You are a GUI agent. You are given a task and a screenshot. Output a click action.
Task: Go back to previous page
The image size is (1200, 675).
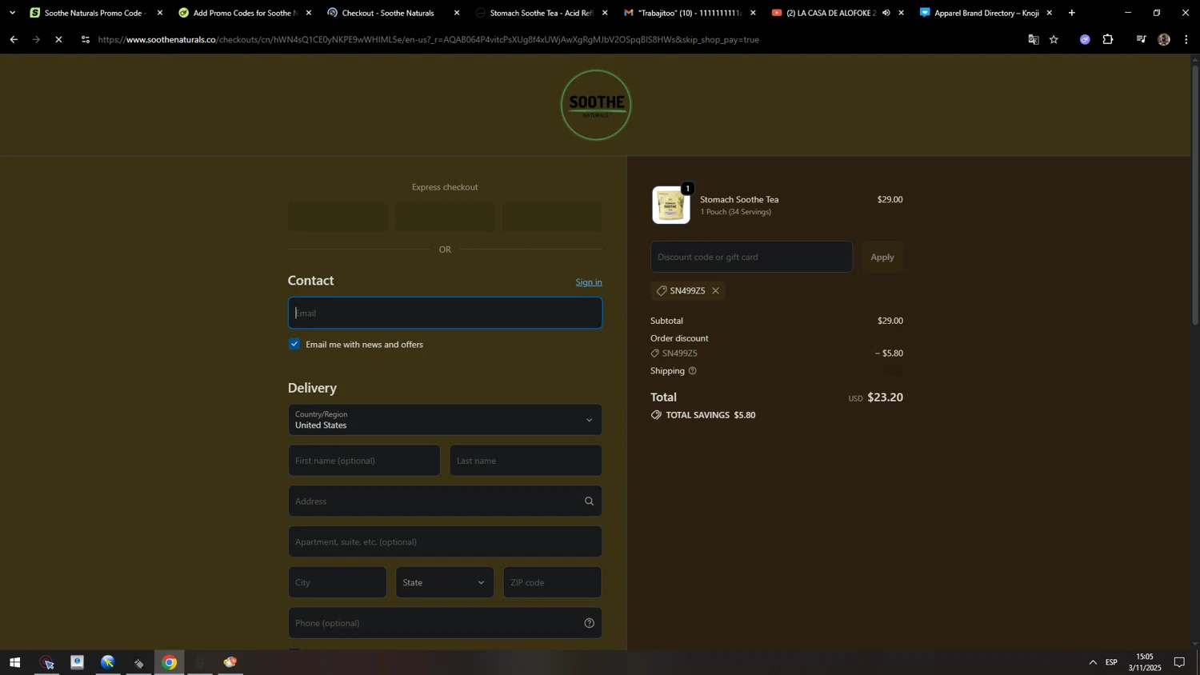(x=14, y=39)
